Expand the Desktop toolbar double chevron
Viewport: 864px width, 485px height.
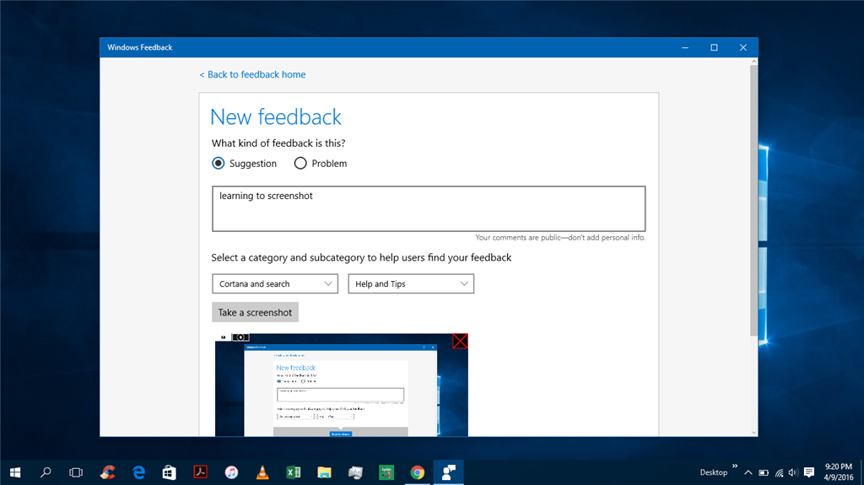coord(735,466)
